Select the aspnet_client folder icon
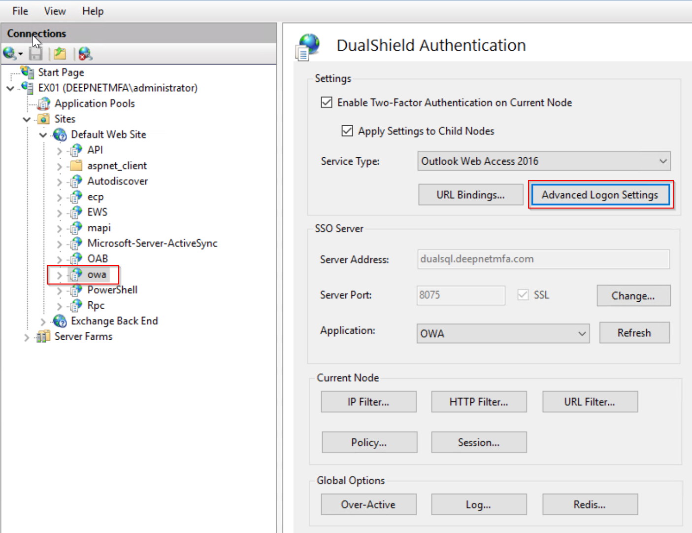 pos(76,166)
